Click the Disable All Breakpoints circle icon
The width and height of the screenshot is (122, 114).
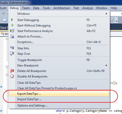coord(12,76)
